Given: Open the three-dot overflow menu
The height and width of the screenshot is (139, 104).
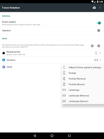Looking at the screenshot, I should pos(100,8).
